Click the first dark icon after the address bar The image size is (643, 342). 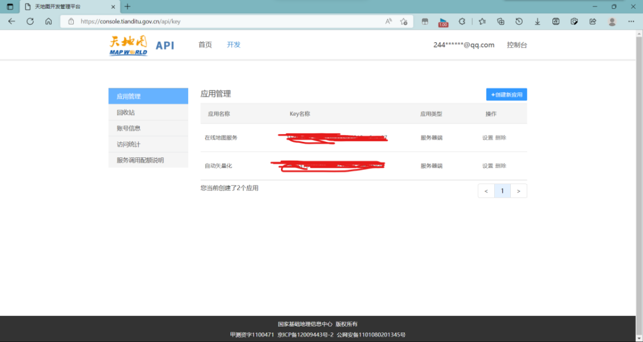(425, 21)
